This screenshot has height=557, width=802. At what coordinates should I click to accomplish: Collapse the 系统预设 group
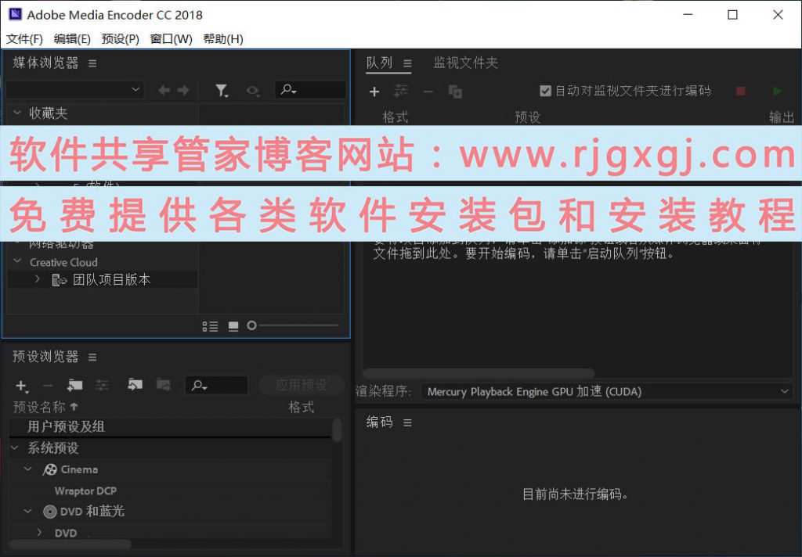pyautogui.click(x=15, y=448)
